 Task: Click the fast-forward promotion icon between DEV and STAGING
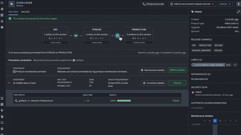tap(76, 36)
